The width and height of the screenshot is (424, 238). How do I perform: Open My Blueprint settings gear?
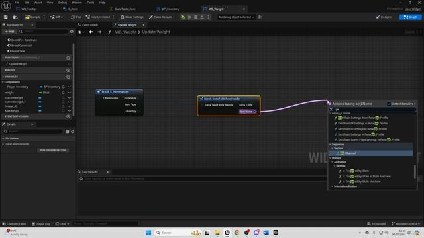pyautogui.click(x=72, y=32)
